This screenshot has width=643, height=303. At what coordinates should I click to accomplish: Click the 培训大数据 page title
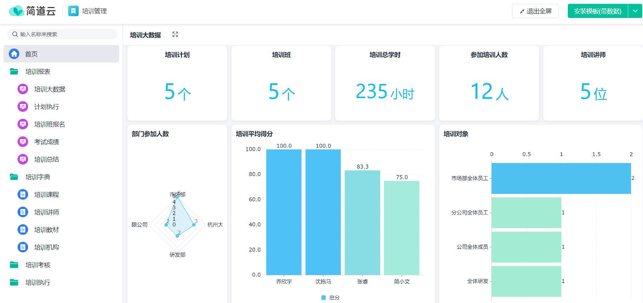(145, 35)
